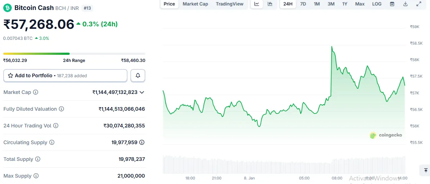Image resolution: width=430 pixels, height=184 pixels.
Task: Click Circulating Supply label info icon
Action: click(x=52, y=142)
